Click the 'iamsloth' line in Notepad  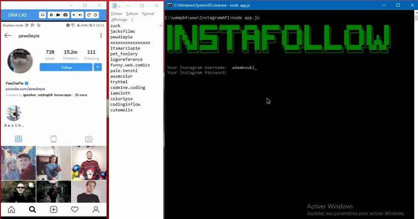[120, 93]
